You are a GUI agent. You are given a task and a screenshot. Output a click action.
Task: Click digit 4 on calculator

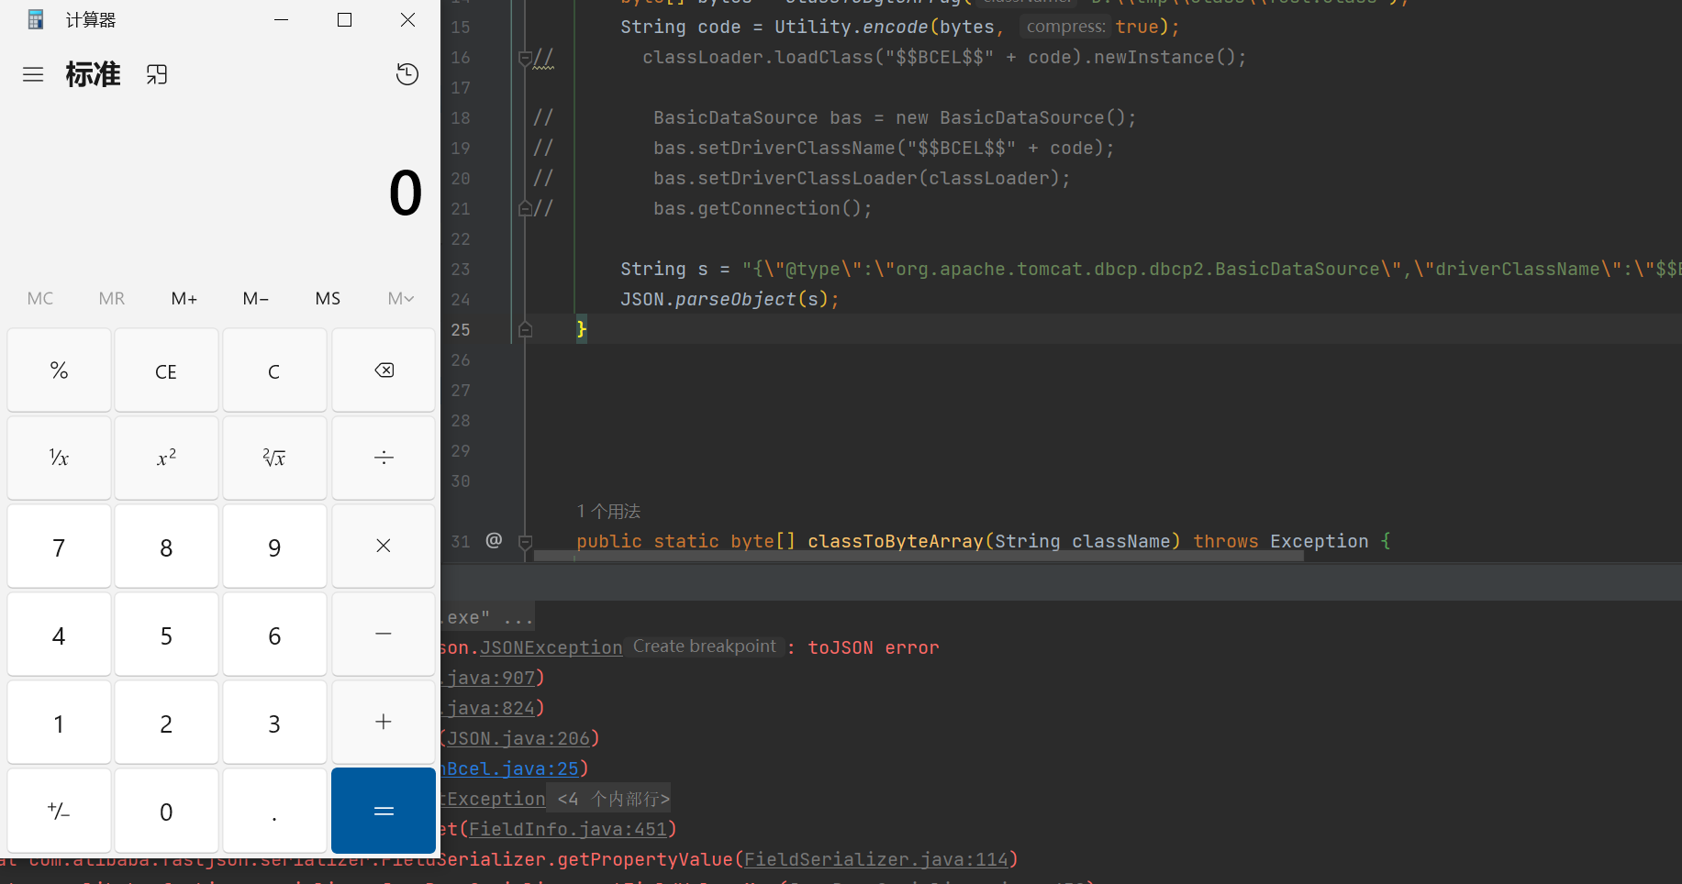[59, 635]
